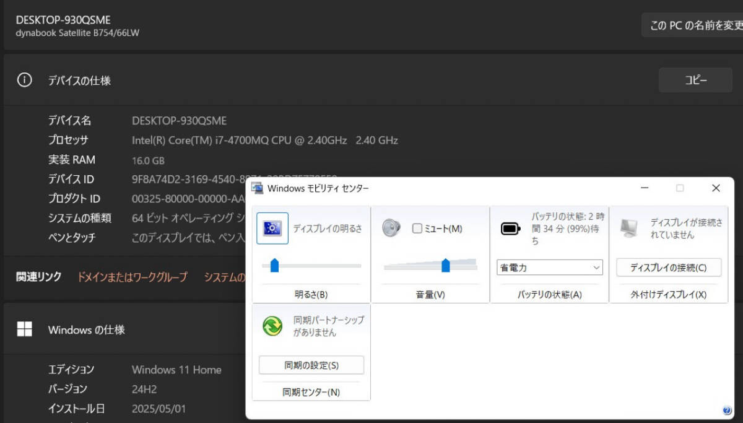Click the battery status remaining time text

coord(567,229)
